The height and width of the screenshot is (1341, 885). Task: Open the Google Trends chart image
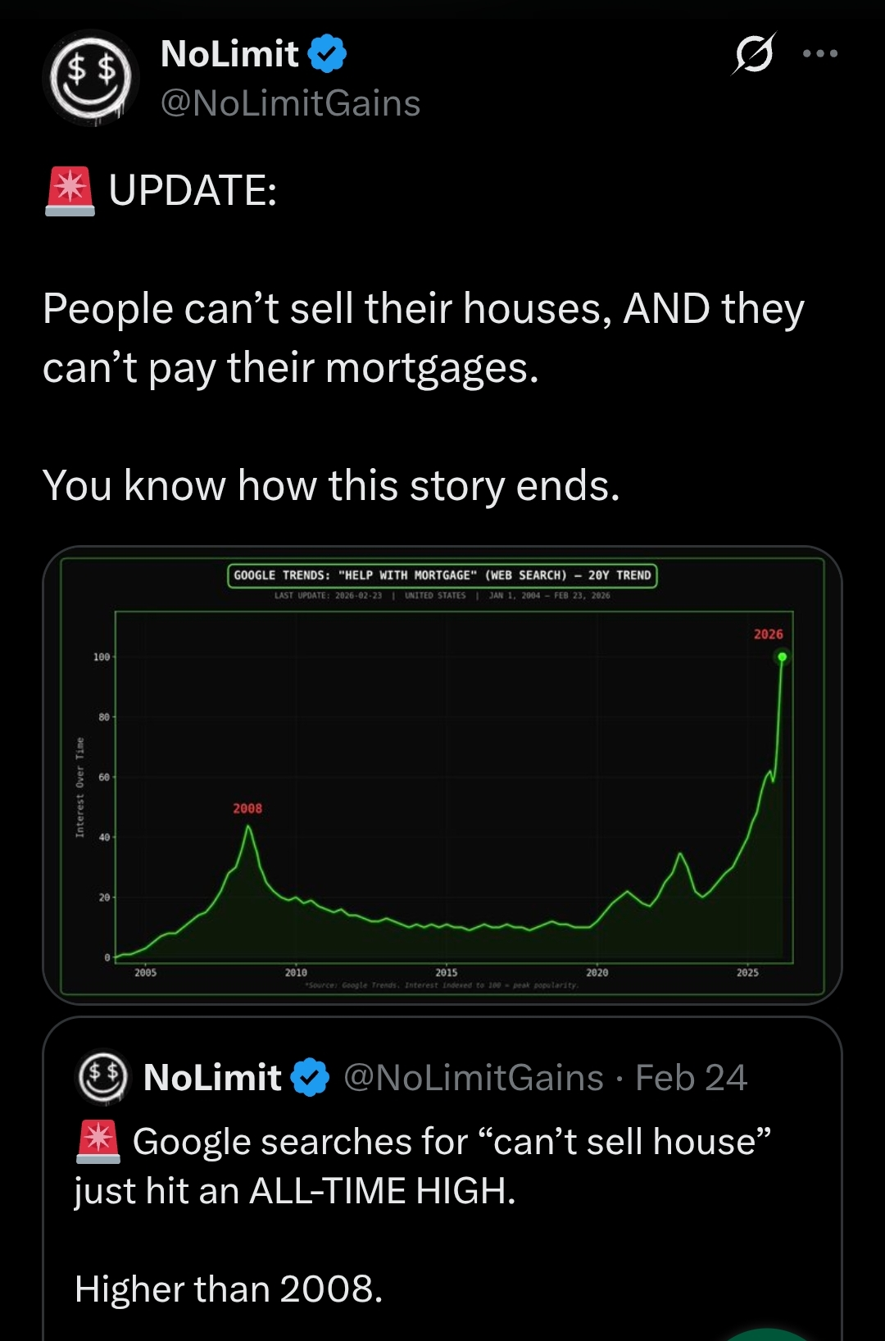[x=442, y=775]
